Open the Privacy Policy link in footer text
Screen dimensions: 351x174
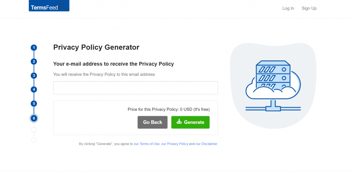(x=174, y=144)
